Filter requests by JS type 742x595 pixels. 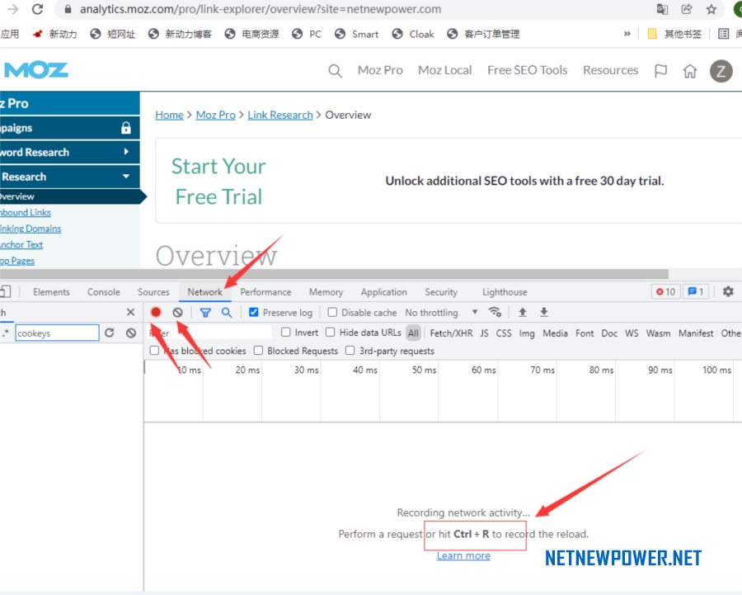click(484, 333)
